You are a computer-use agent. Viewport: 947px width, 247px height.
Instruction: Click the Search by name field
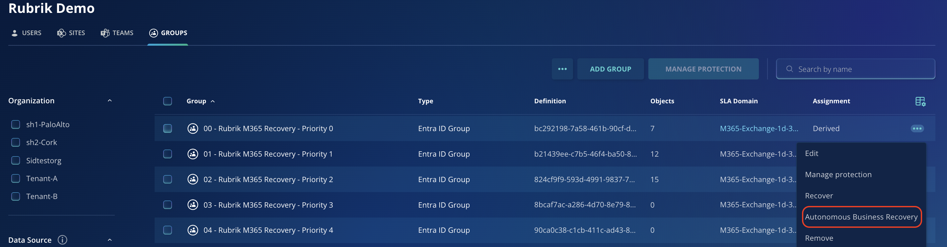[x=860, y=69]
